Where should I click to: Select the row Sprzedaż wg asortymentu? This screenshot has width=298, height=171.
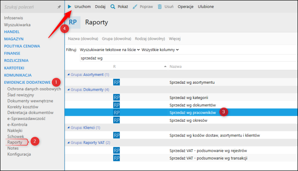[x=181, y=82]
